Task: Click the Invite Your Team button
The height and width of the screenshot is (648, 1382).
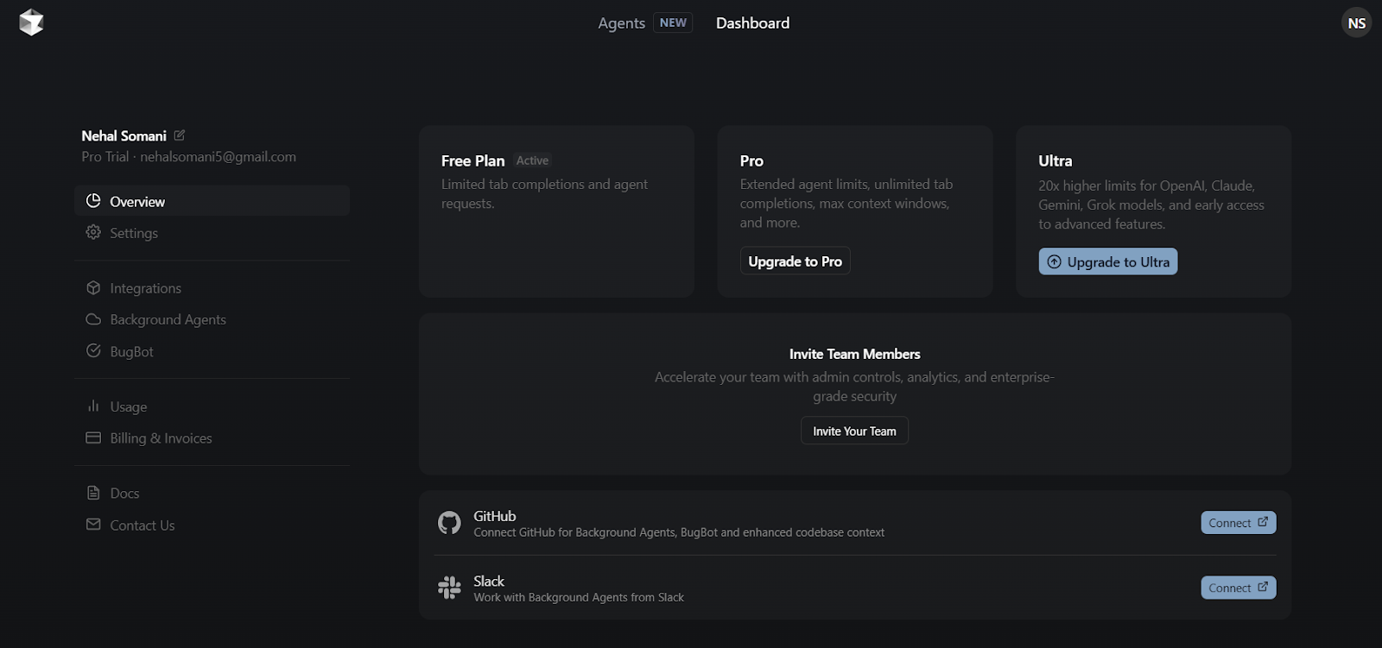Action: [x=854, y=431]
